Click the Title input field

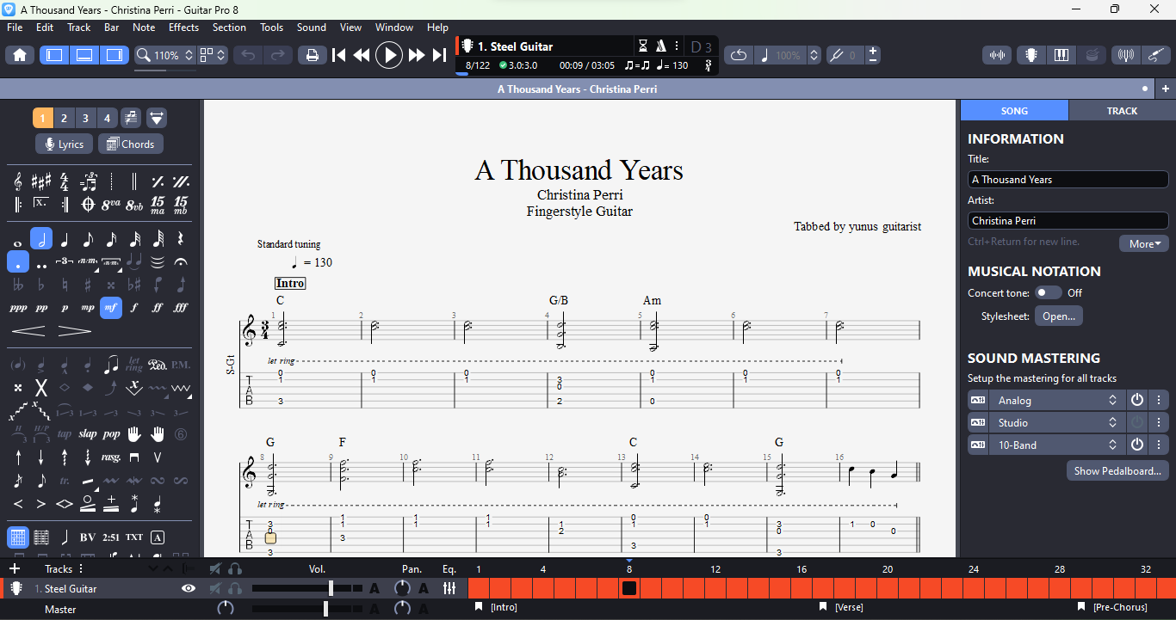tap(1068, 179)
